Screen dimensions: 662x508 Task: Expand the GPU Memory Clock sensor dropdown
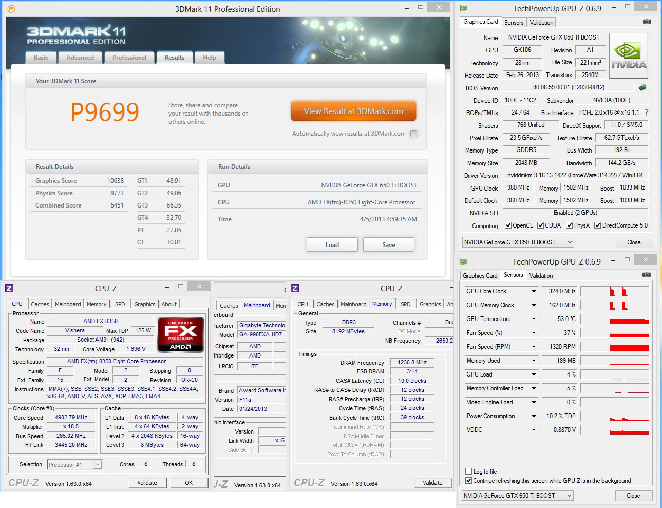534,305
